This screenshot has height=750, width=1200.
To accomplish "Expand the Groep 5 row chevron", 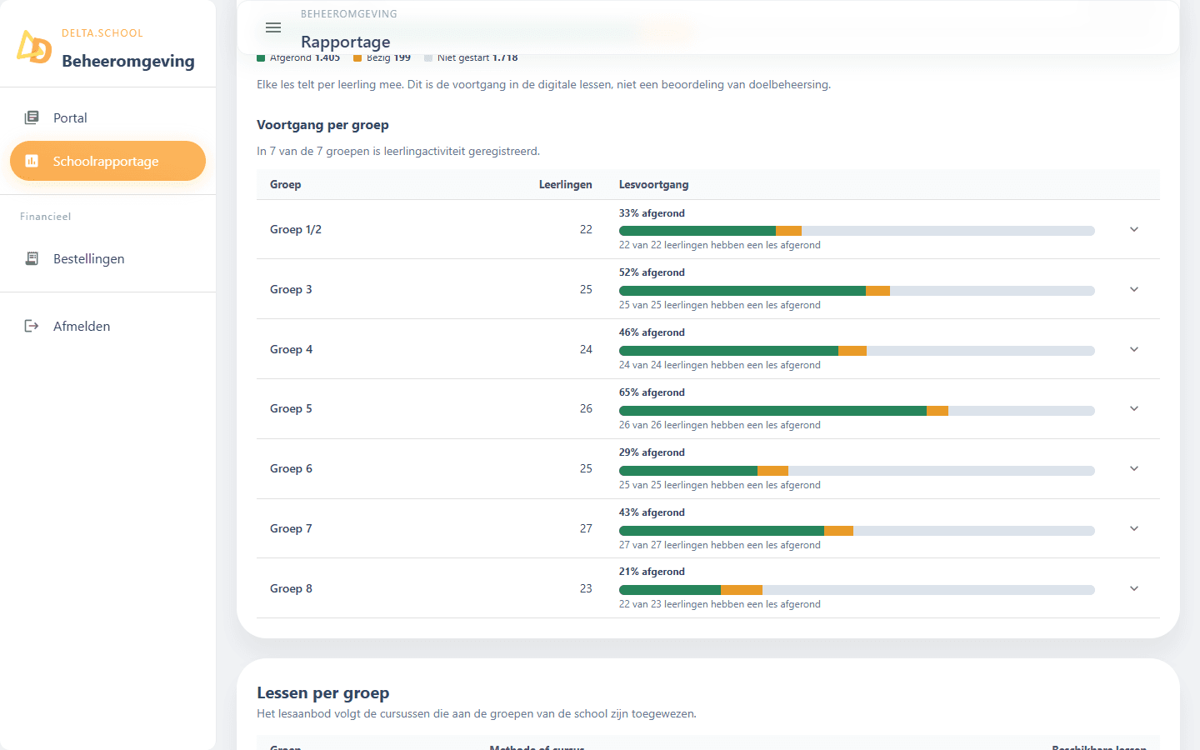I will [1134, 408].
